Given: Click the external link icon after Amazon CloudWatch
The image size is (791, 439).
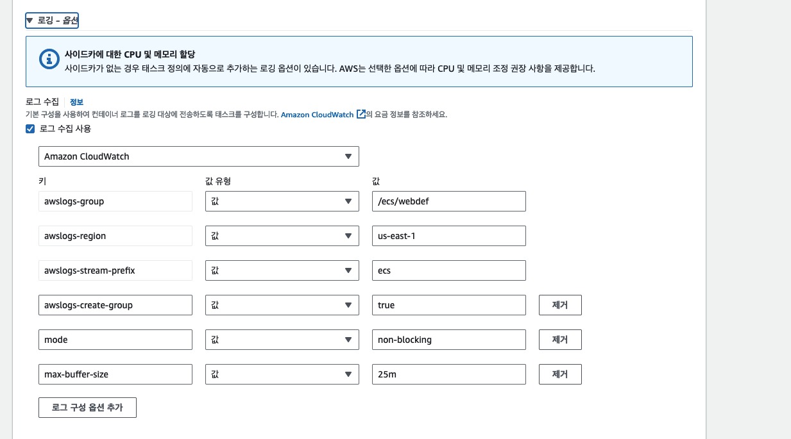Looking at the screenshot, I should click(x=361, y=114).
